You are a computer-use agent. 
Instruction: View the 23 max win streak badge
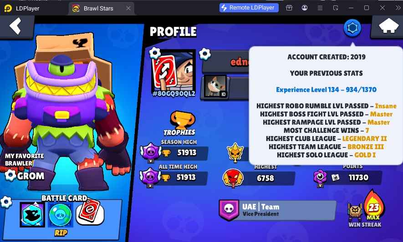pyautogui.click(x=373, y=206)
